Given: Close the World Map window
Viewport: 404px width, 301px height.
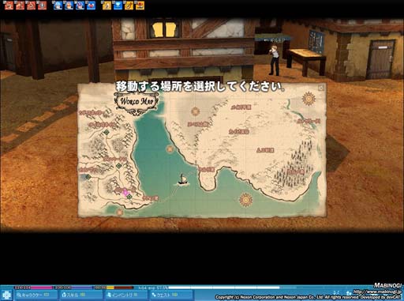Looking at the screenshot, I should point(320,88).
